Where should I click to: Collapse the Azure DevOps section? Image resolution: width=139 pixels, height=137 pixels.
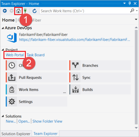click(x=3, y=28)
